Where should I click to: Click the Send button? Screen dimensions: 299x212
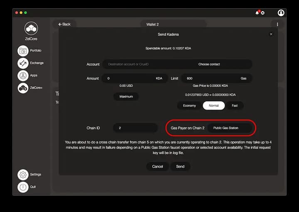point(180,166)
